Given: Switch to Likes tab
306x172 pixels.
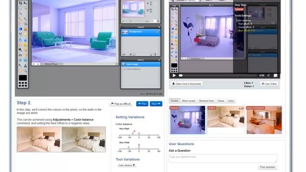Looking at the screenshot, I should coord(230,101).
